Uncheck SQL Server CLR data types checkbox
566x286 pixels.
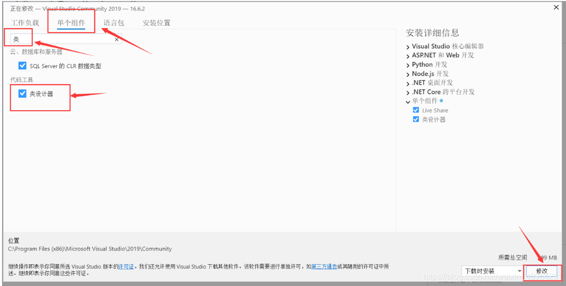click(22, 66)
